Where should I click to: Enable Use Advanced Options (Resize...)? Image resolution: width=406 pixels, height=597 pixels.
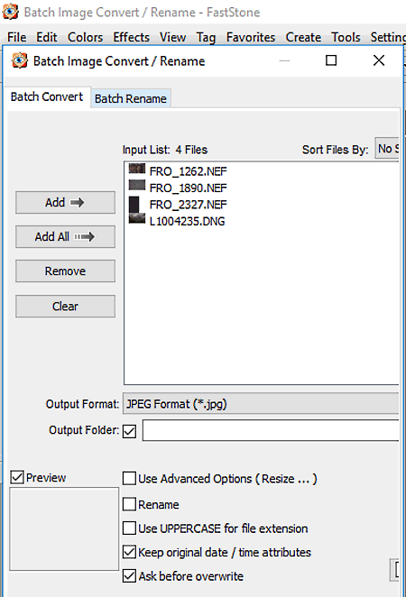click(130, 478)
